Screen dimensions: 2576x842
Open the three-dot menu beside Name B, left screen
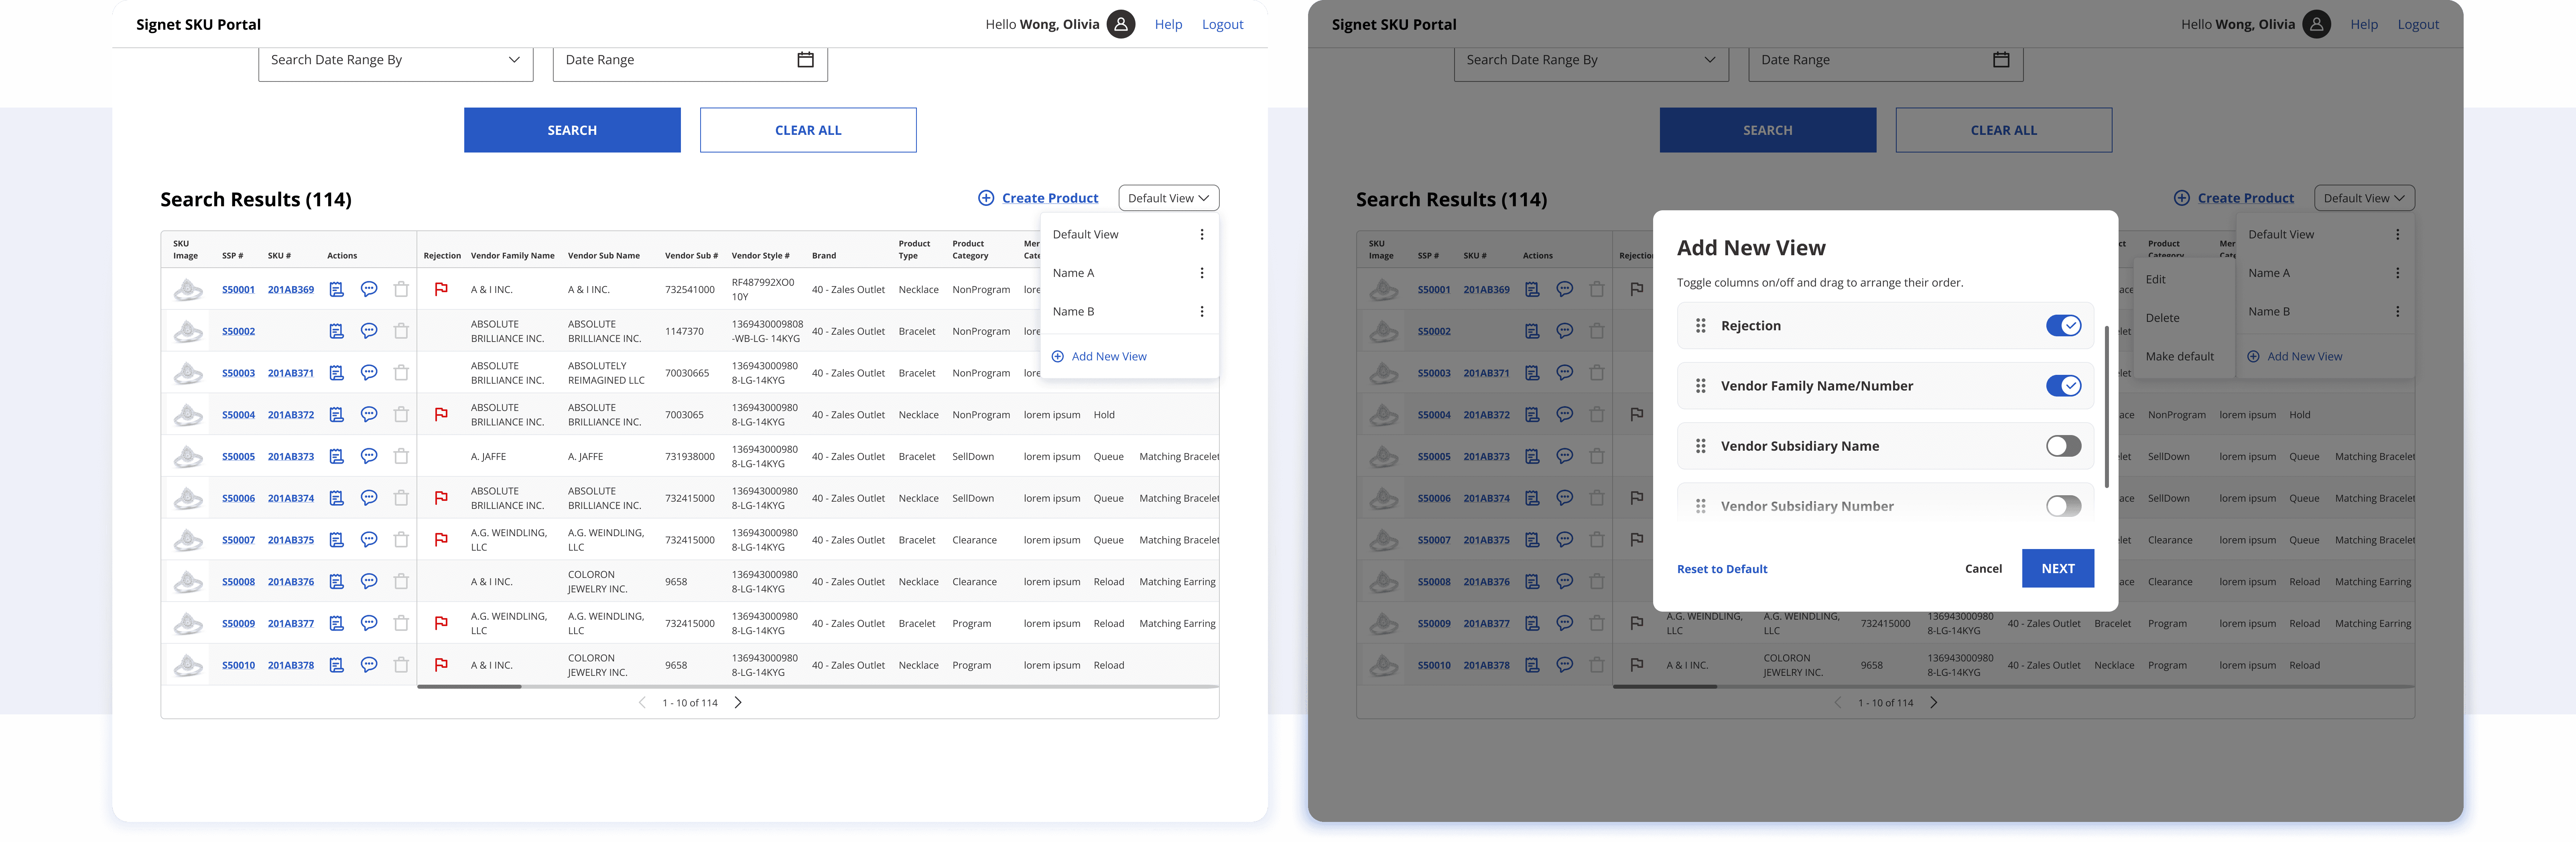(1202, 312)
